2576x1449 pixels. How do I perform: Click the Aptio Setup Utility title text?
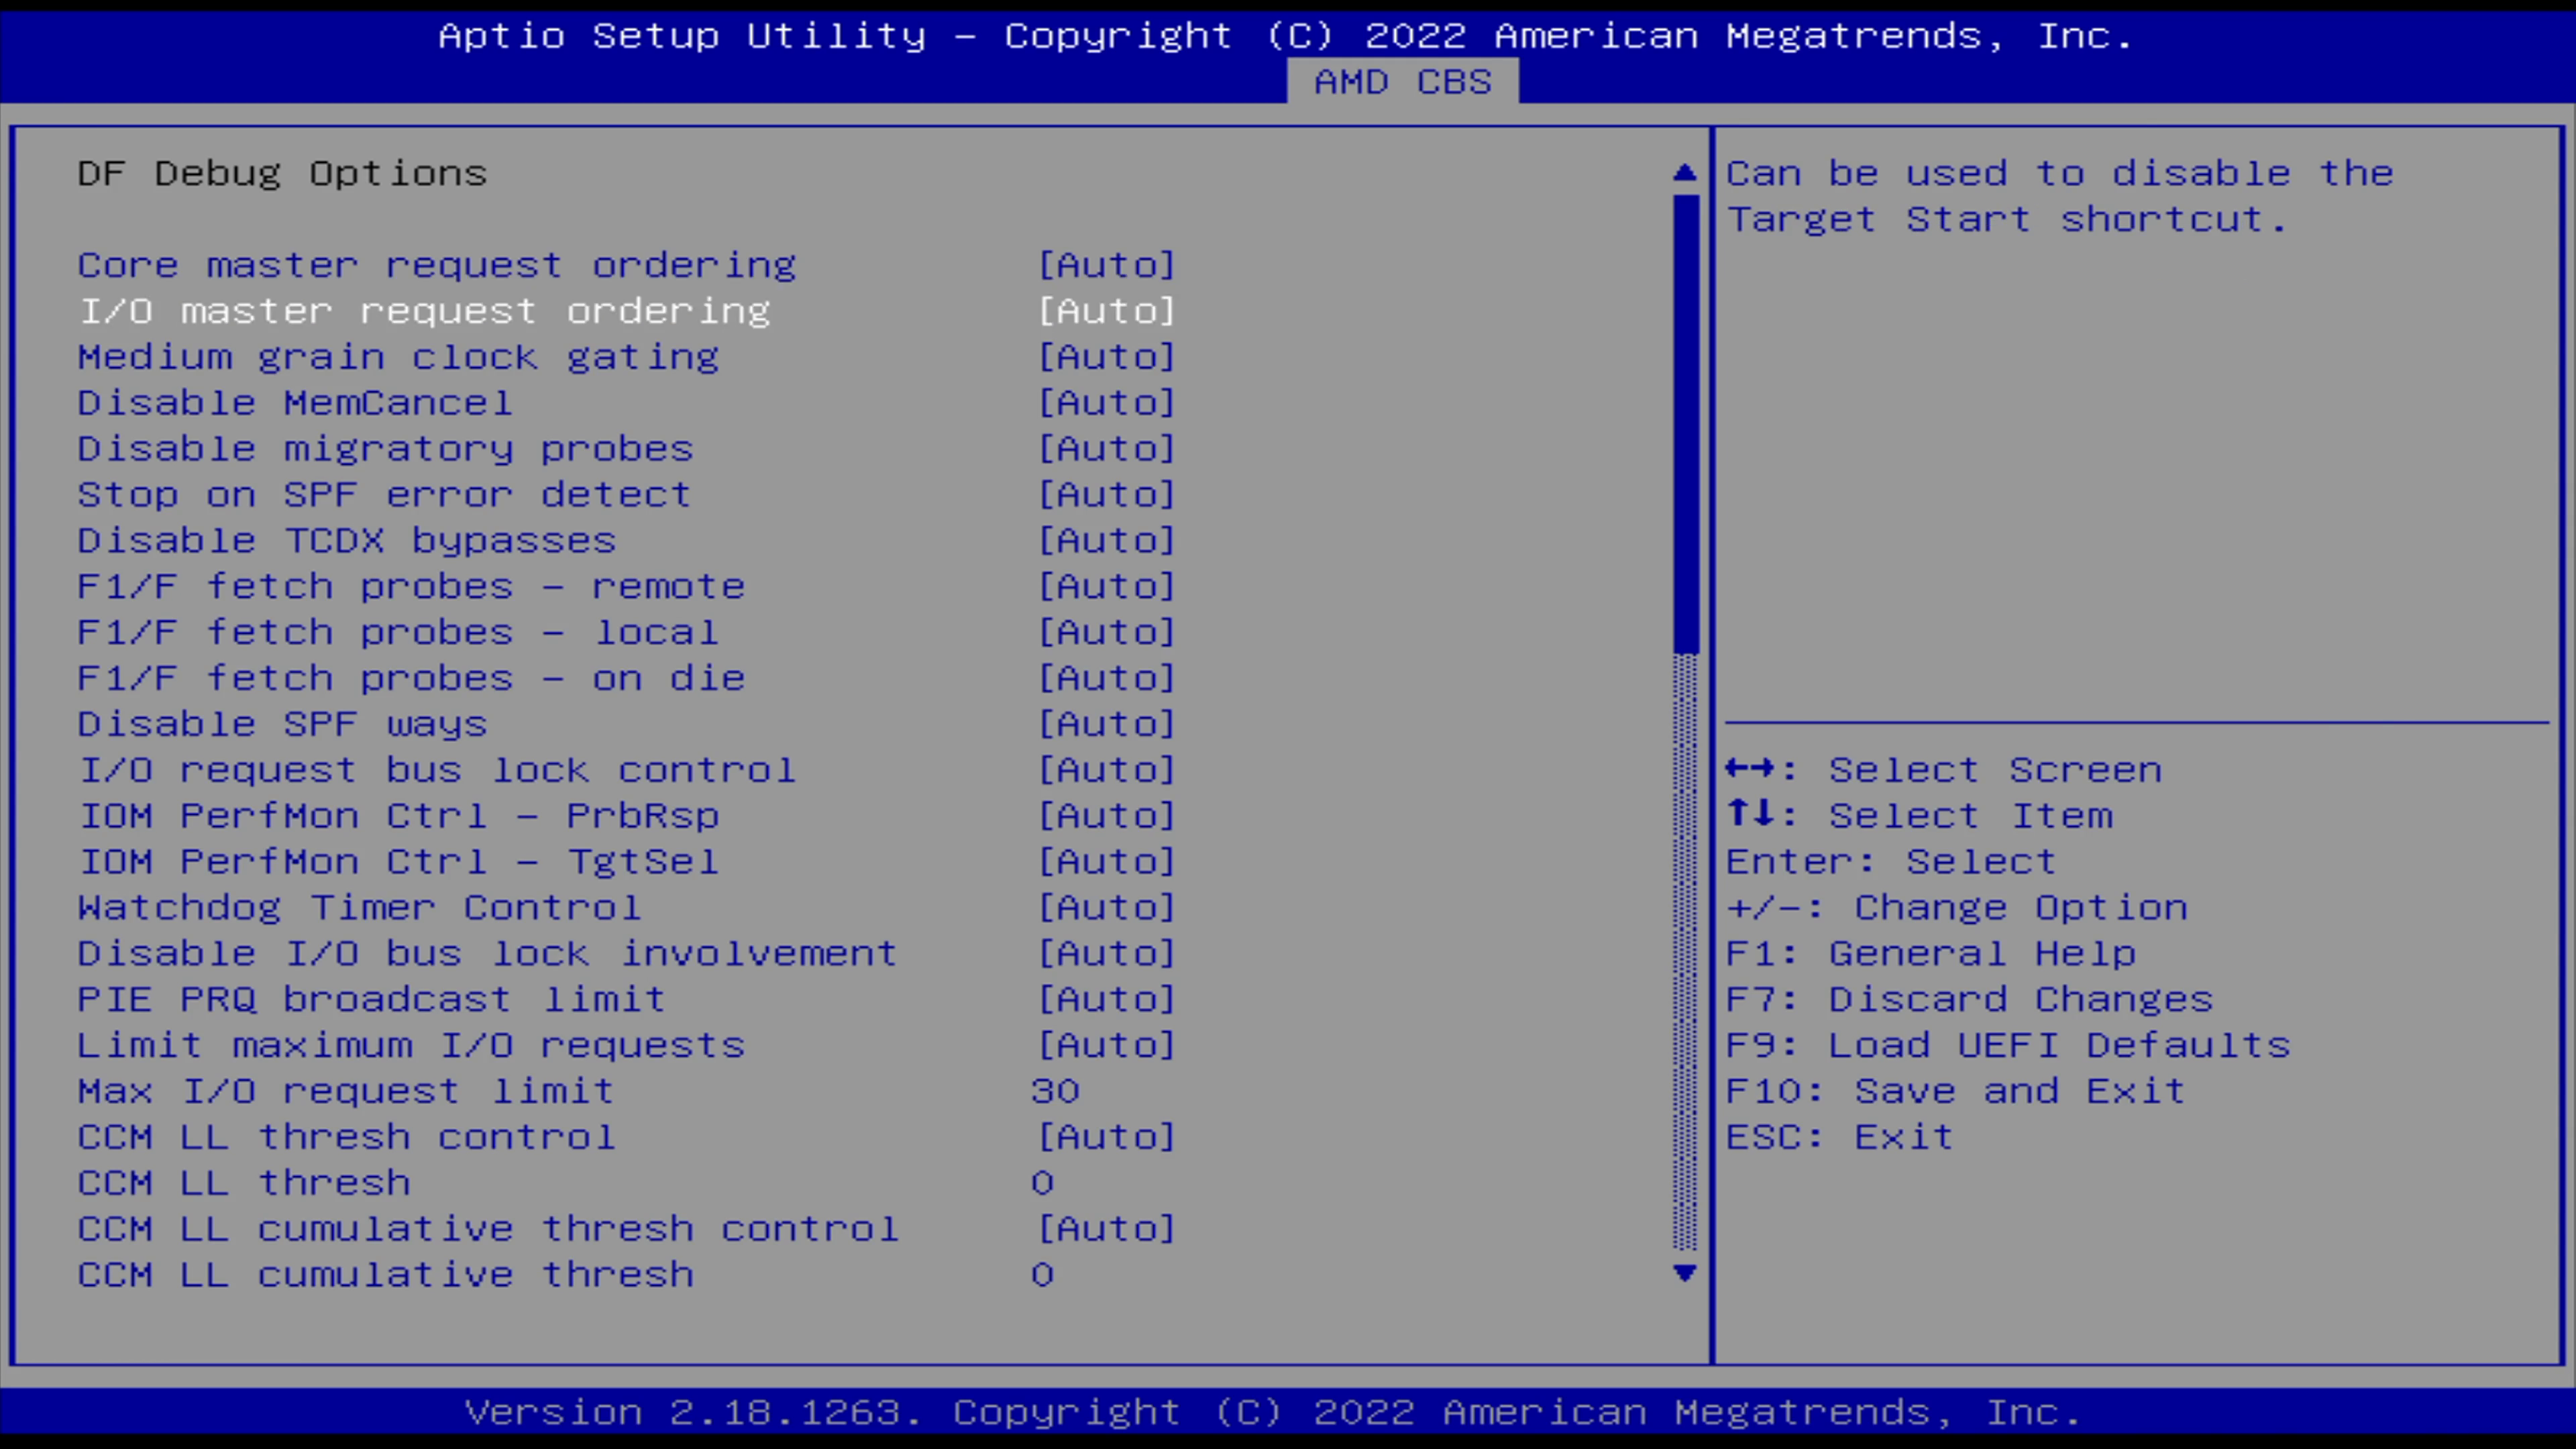1286,36
